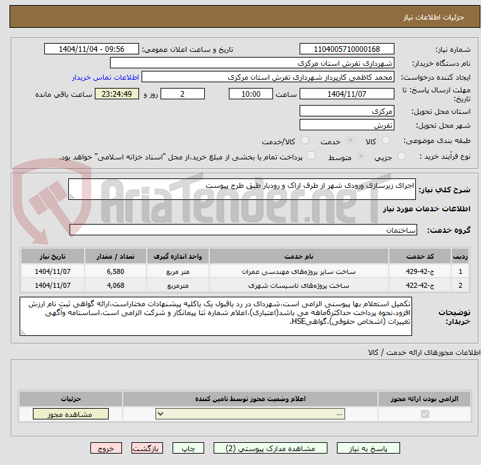
Task: Select the کالا radio button
Action: tap(386, 140)
